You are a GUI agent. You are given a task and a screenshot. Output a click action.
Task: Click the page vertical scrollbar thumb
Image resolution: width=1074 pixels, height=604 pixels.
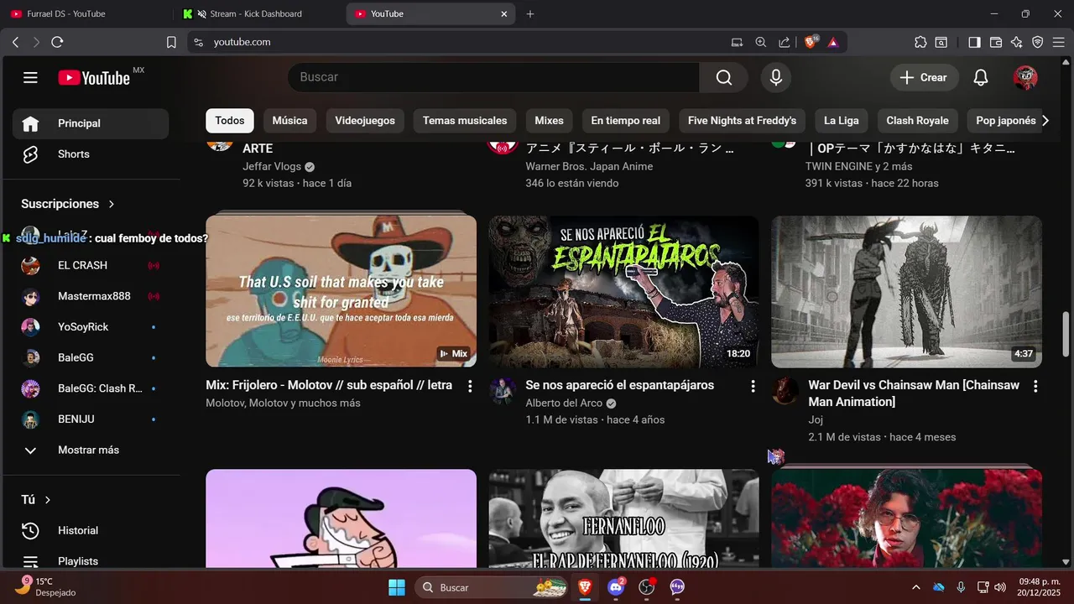1066,334
